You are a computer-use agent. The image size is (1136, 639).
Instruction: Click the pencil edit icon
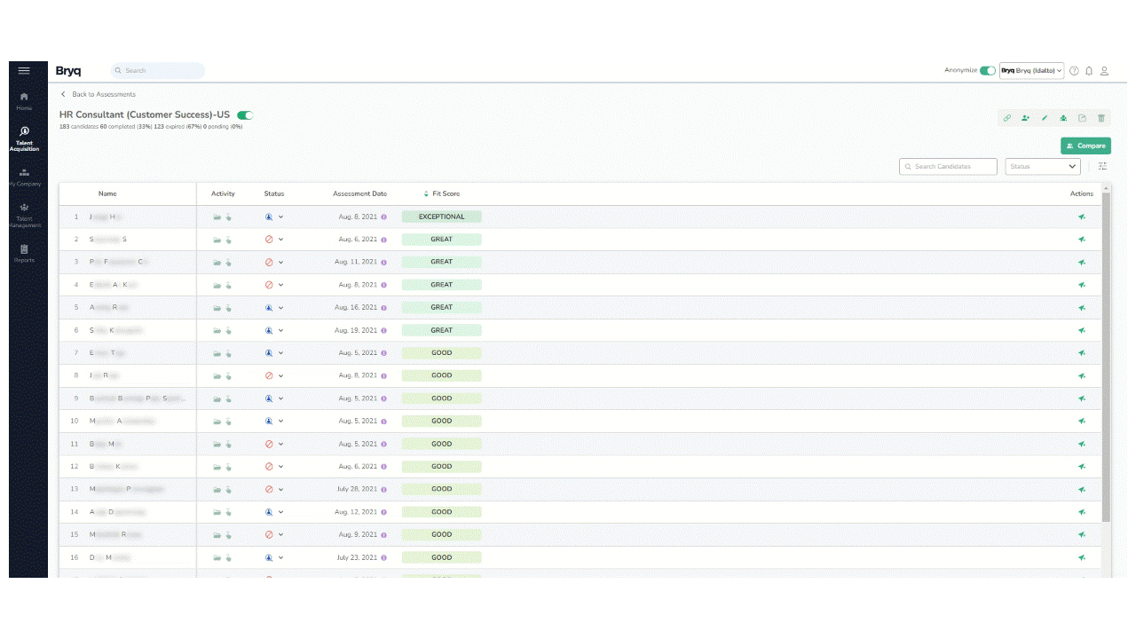(x=1045, y=118)
